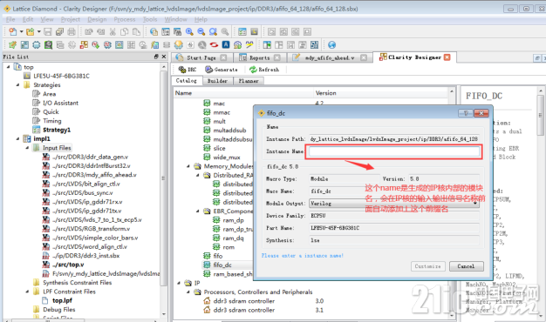This screenshot has width=546, height=322.
Task: Open the Project menu
Action: [x=71, y=19]
